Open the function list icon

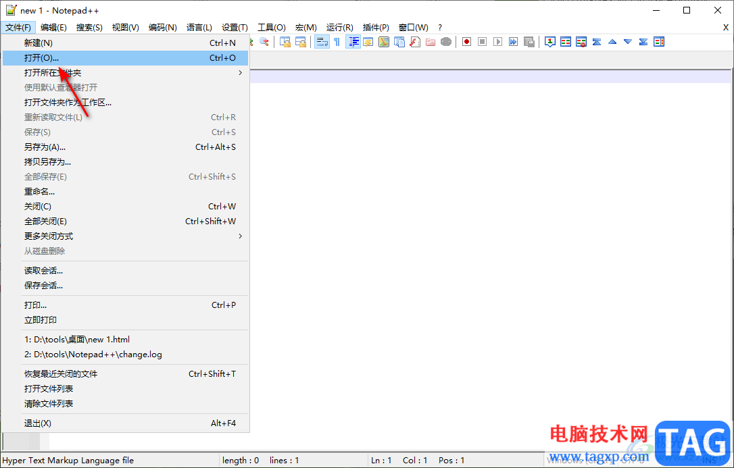click(415, 42)
